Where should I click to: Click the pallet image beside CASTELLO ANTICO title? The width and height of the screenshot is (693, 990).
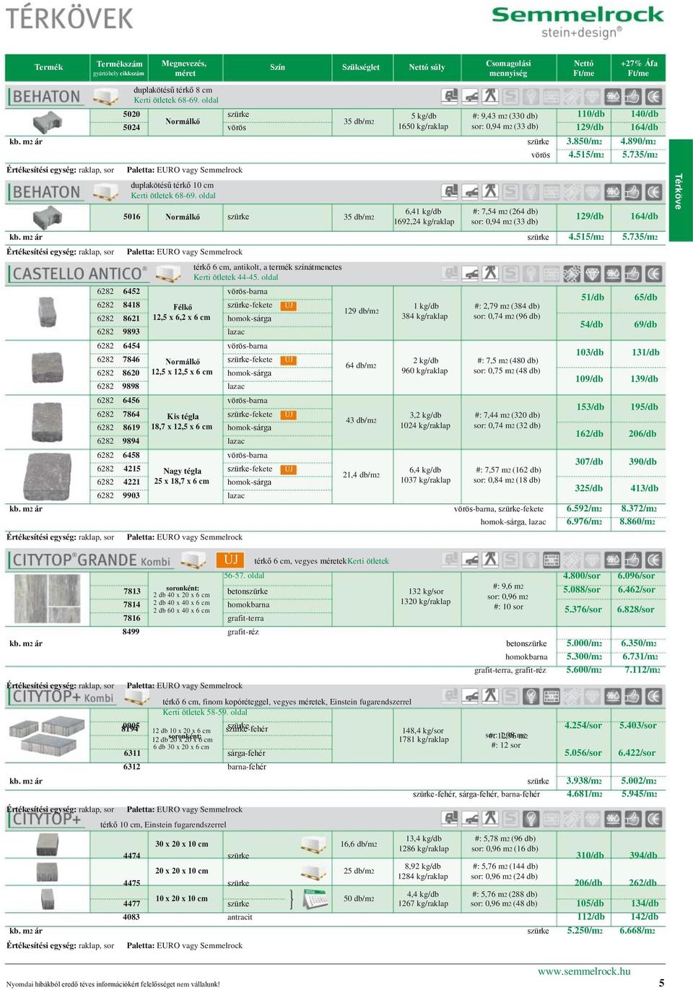pyautogui.click(x=167, y=274)
